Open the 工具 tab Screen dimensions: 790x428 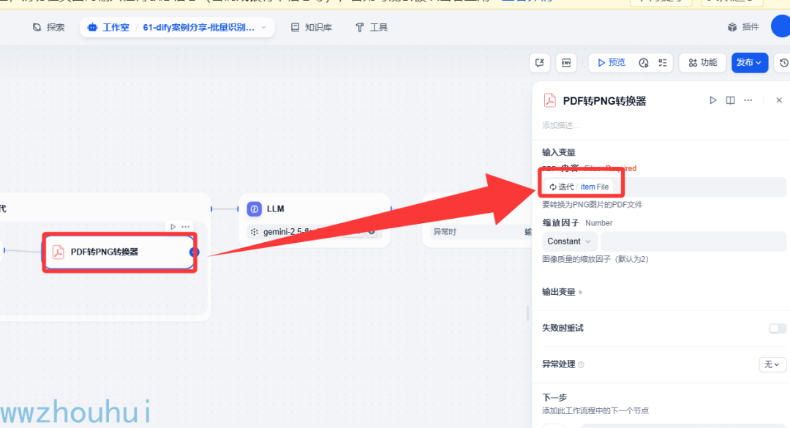pyautogui.click(x=372, y=27)
